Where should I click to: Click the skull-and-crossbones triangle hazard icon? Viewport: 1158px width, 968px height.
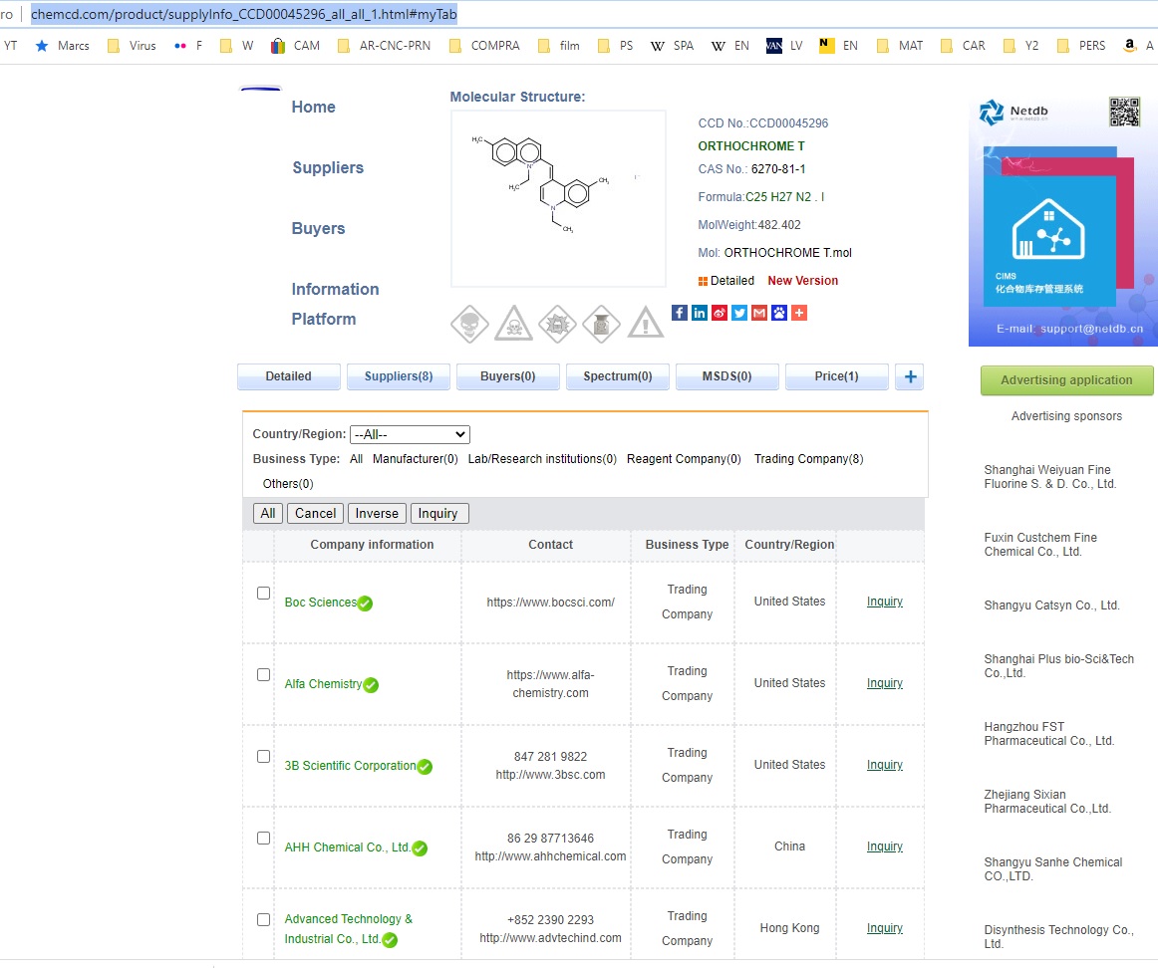click(514, 324)
